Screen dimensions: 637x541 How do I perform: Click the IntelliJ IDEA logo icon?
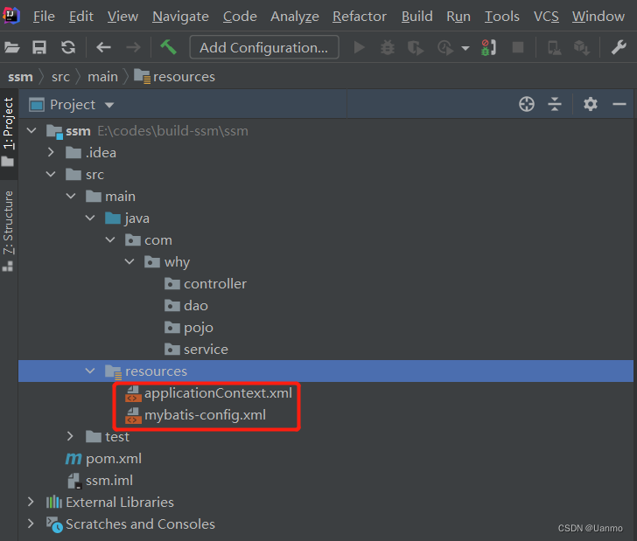tap(11, 16)
